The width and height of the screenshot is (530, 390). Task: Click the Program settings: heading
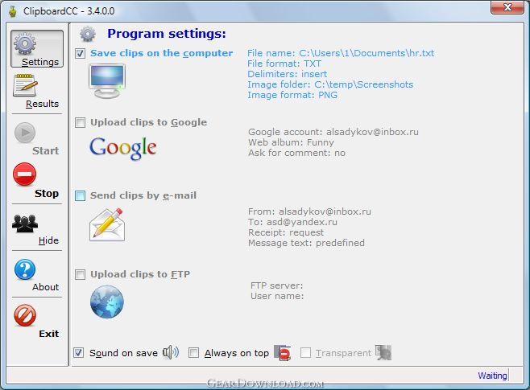(167, 34)
